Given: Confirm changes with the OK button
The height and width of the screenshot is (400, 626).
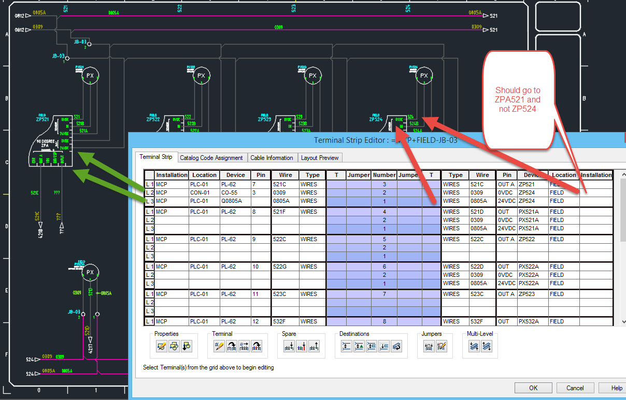Looking at the screenshot, I should point(533,388).
